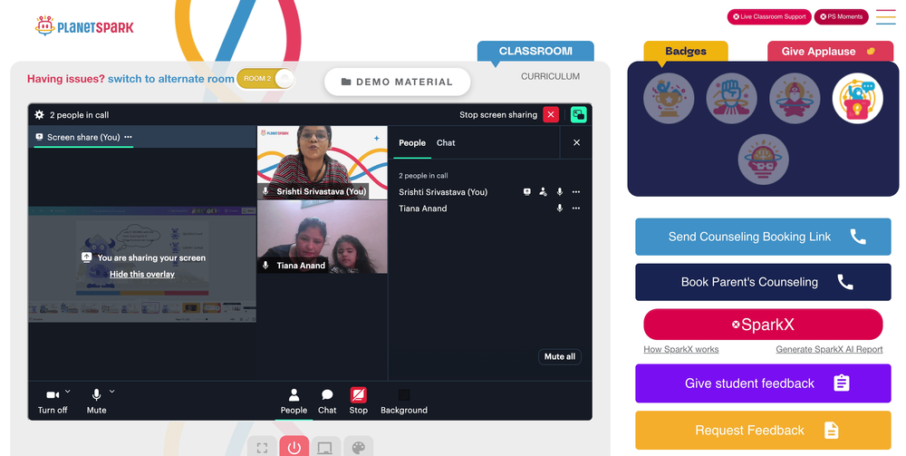Mute the microphone in bottom bar
The height and width of the screenshot is (456, 906).
click(x=97, y=401)
